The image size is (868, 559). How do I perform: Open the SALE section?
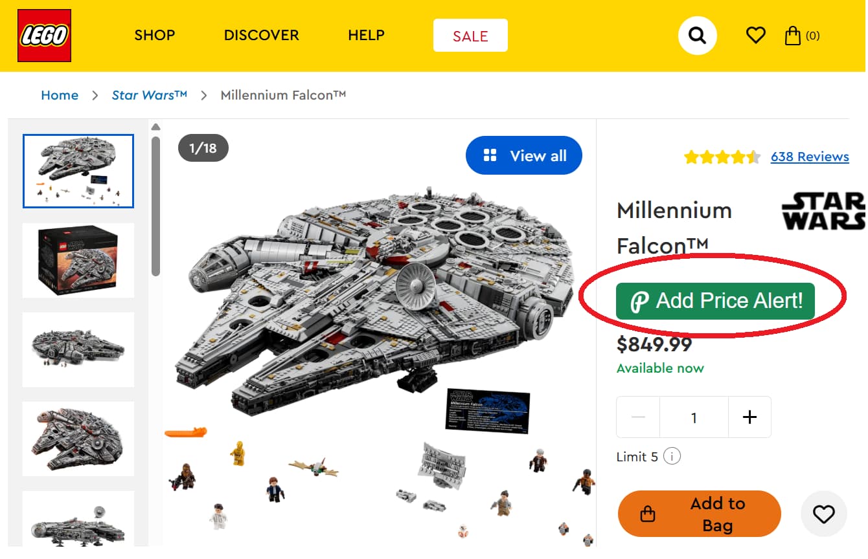click(x=470, y=36)
